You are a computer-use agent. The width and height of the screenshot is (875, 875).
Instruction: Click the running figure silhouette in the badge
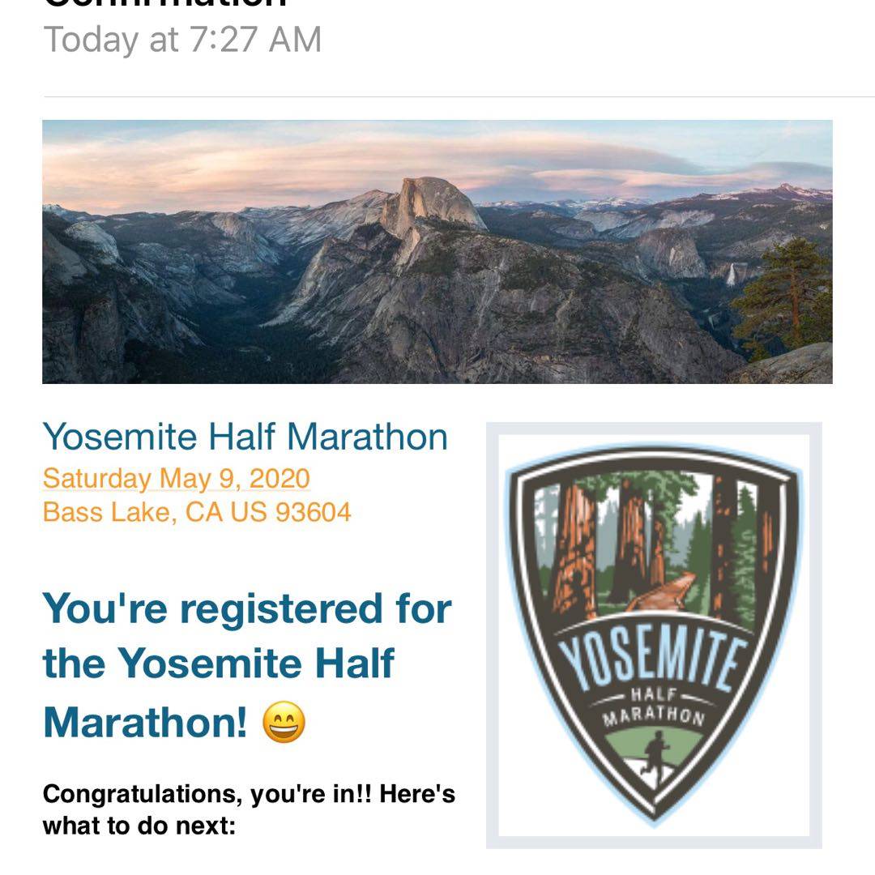pyautogui.click(x=653, y=754)
